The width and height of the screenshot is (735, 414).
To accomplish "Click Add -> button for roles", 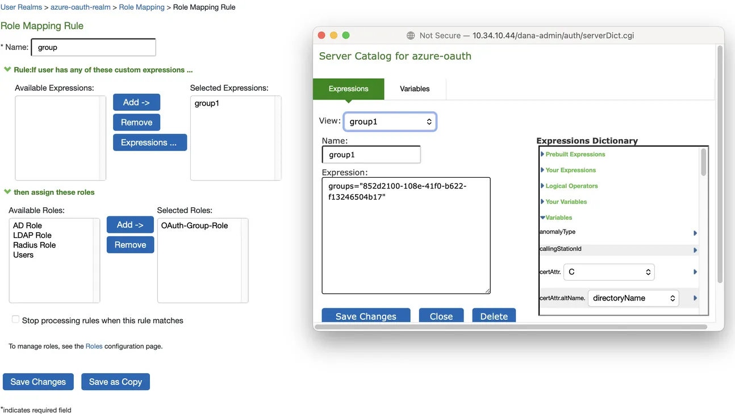I will click(130, 225).
